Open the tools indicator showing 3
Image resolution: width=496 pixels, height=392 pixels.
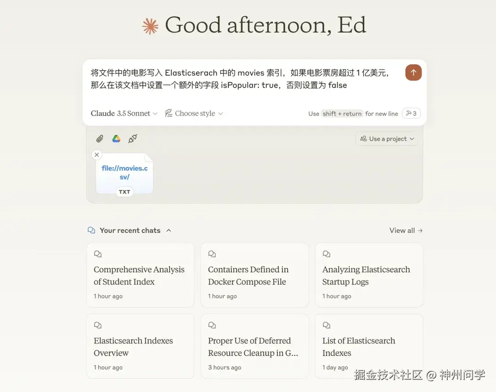(411, 113)
